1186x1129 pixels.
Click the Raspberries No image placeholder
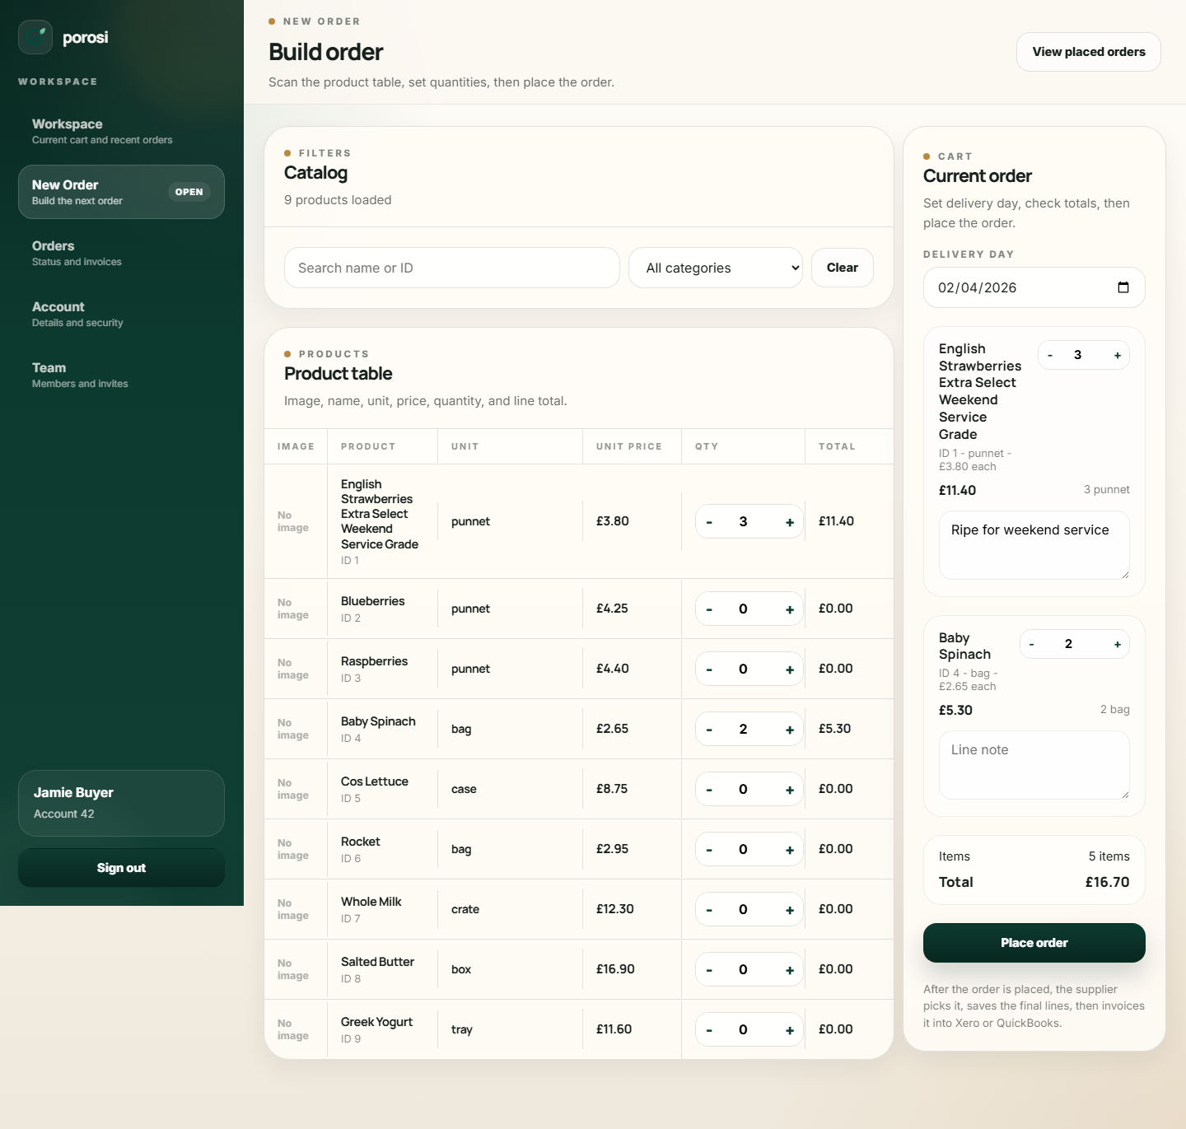point(293,669)
